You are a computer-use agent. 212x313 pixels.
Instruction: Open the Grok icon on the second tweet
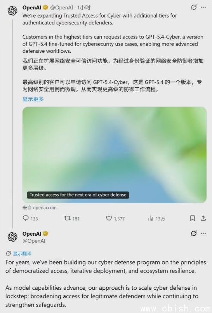[x=194, y=233]
